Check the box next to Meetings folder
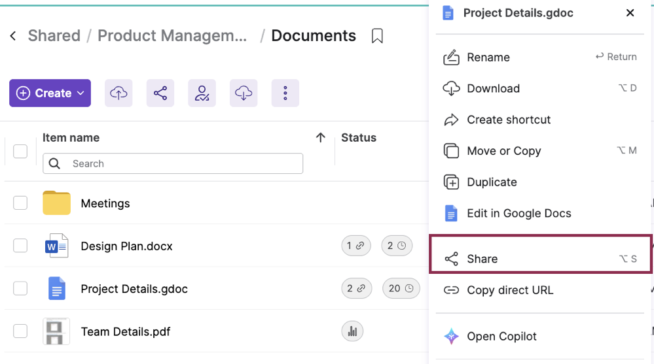Image resolution: width=654 pixels, height=364 pixels. (20, 203)
